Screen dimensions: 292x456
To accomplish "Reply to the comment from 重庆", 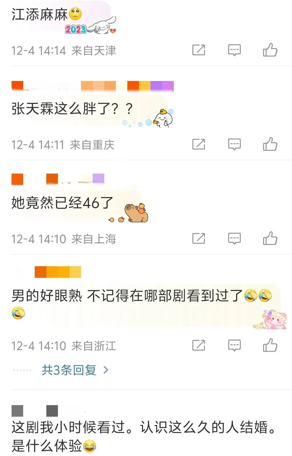I will [x=234, y=144].
